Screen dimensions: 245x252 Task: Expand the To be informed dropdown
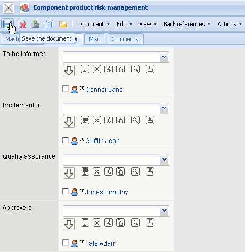(x=165, y=57)
